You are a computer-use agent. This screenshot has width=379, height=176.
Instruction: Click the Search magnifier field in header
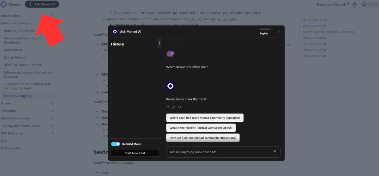tap(369, 4)
